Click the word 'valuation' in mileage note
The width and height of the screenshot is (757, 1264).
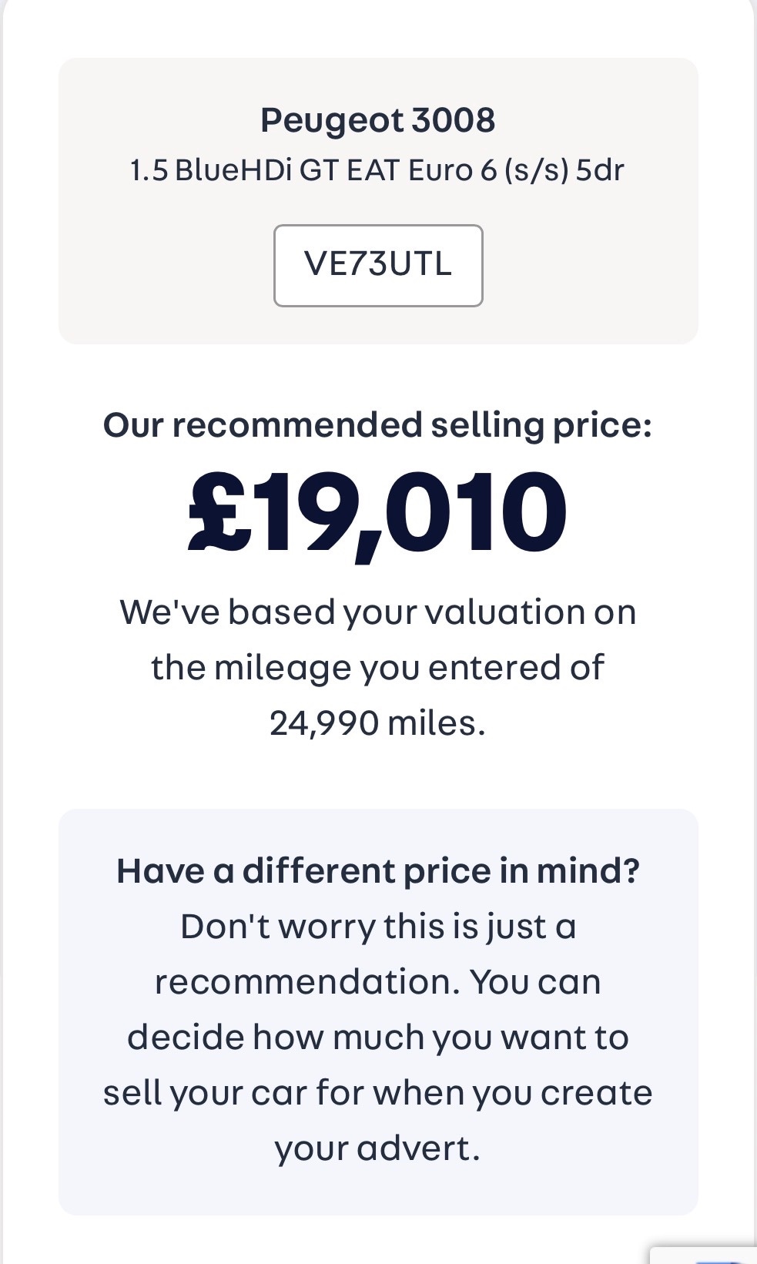503,612
